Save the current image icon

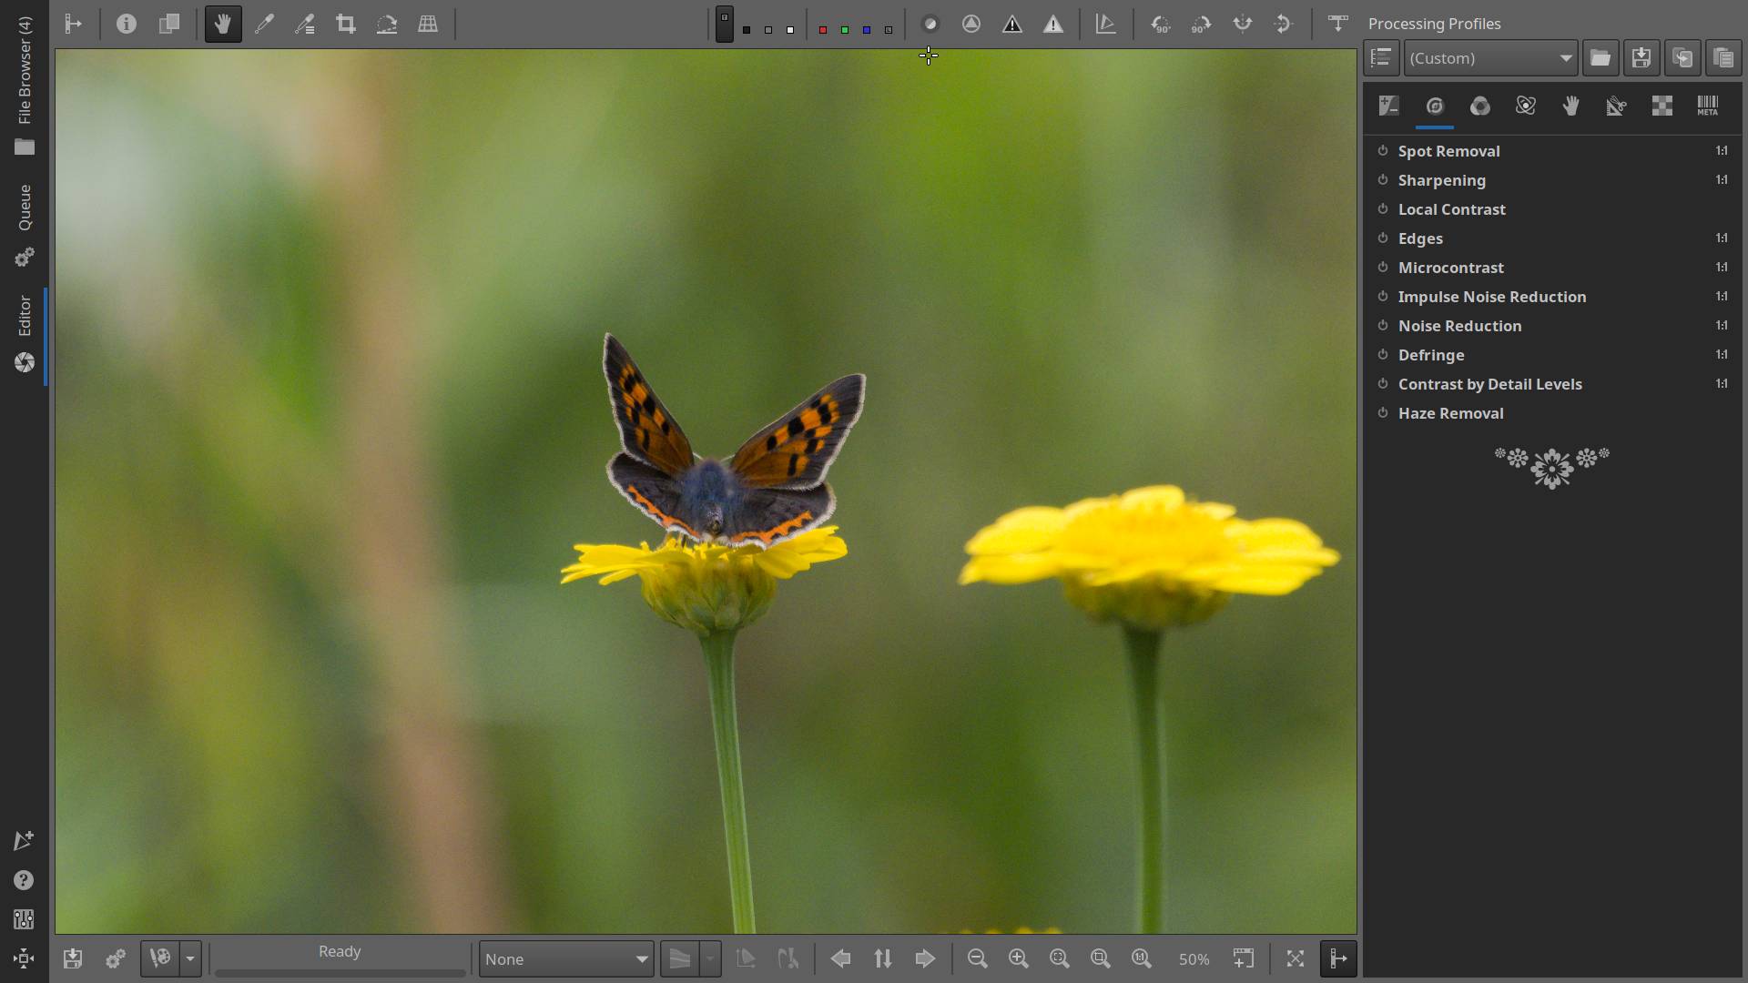pos(73,958)
